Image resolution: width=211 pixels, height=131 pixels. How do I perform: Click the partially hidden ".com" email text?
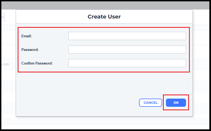[6, 64]
